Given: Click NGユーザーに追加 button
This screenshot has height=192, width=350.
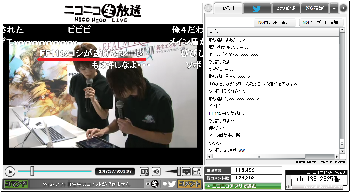Looking at the screenshot, I should coord(321,23).
